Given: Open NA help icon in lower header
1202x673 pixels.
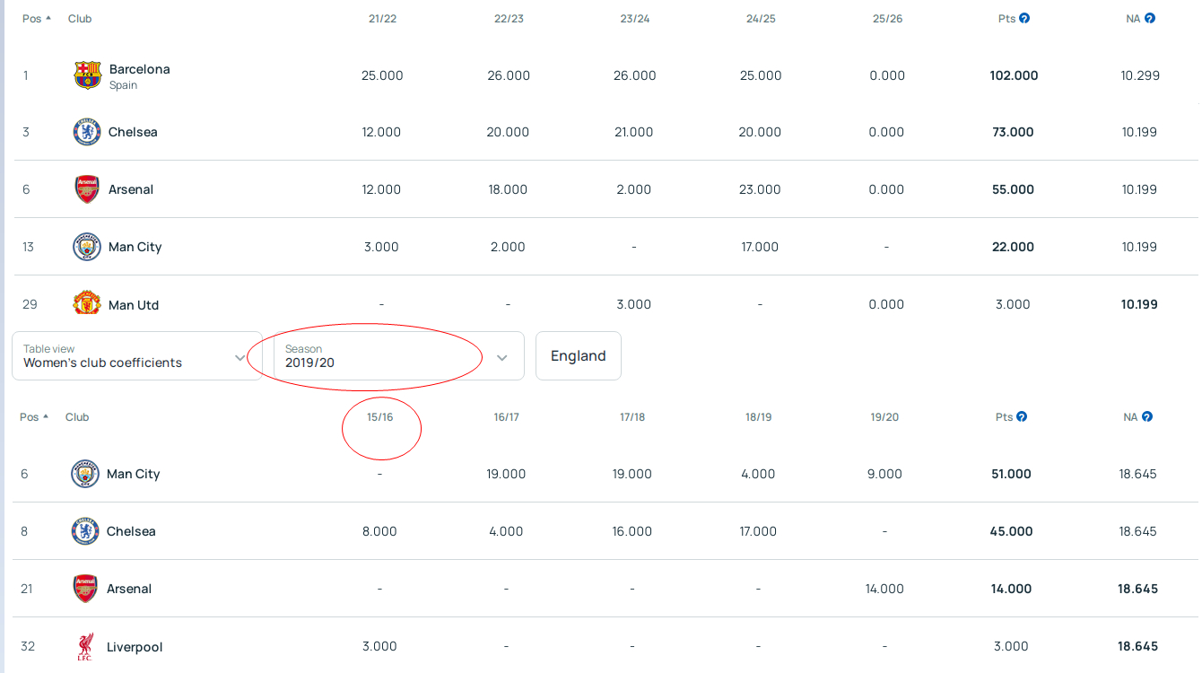Looking at the screenshot, I should [1147, 416].
